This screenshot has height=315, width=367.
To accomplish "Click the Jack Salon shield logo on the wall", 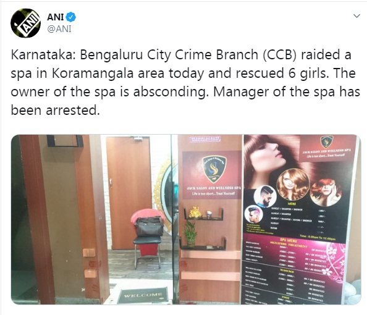I will click(214, 169).
